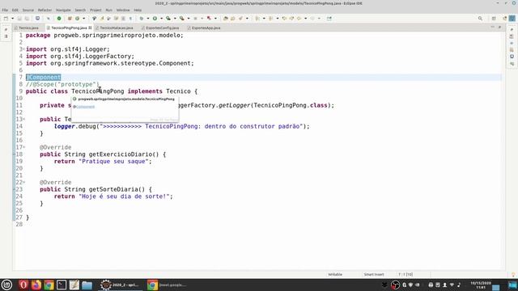The width and height of the screenshot is (518, 291).
Task: Click the Run Last Tool icon
Action: pyautogui.click(x=181, y=19)
